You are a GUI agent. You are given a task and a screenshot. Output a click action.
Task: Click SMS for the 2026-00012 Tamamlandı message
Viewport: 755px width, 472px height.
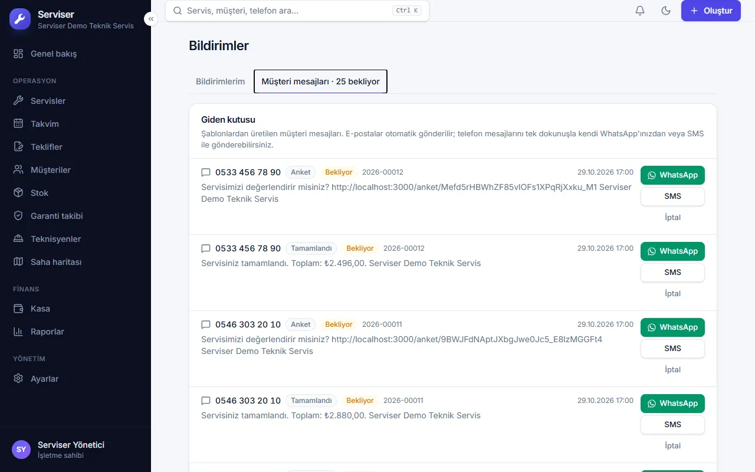click(x=672, y=273)
